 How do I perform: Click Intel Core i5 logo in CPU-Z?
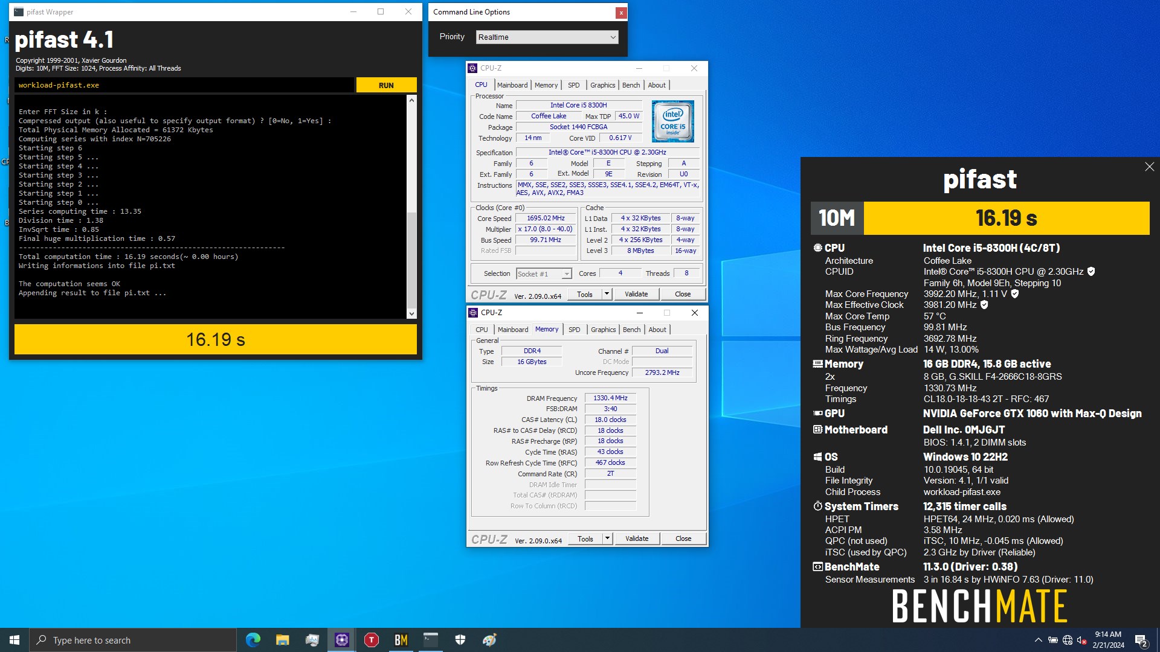673,121
